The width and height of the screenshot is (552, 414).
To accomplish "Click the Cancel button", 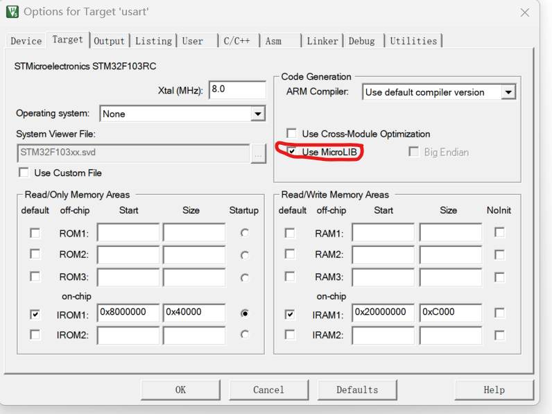I will pos(269,390).
